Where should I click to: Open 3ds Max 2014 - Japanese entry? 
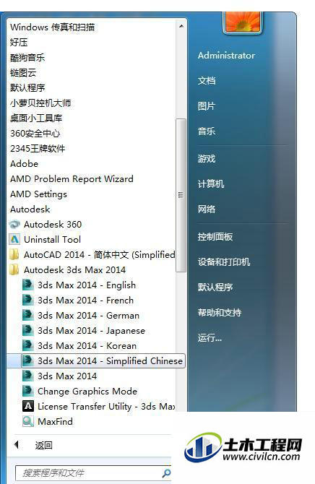(91, 330)
